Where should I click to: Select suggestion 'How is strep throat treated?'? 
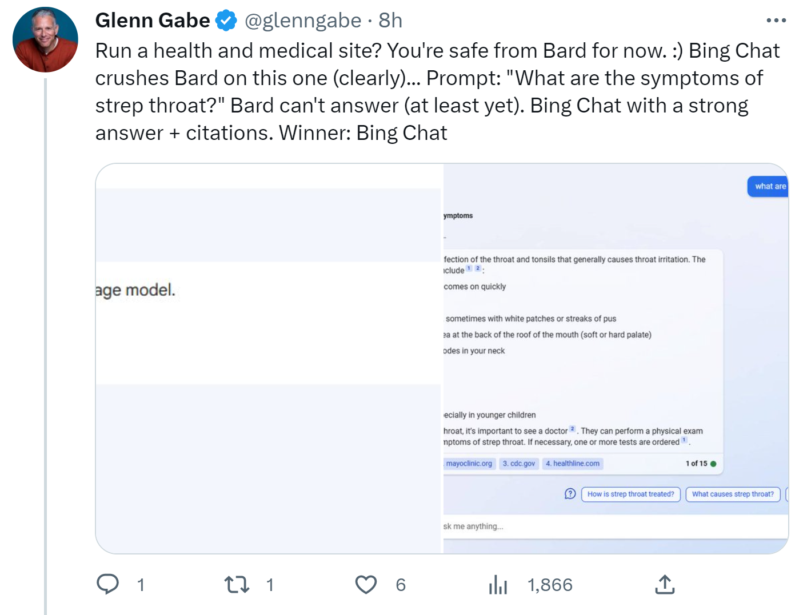click(x=630, y=493)
